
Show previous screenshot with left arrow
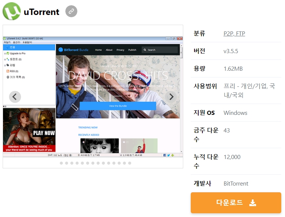click(15, 97)
